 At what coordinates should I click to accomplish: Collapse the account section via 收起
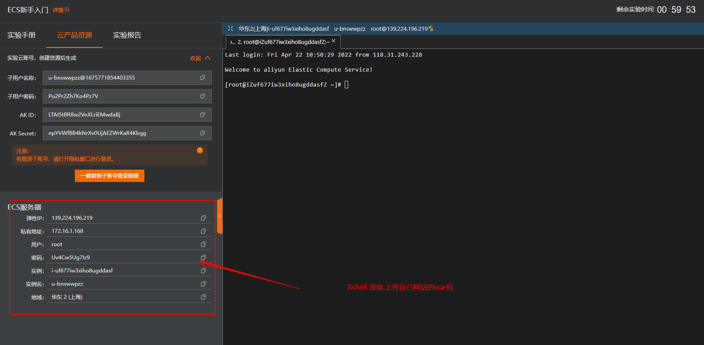[200, 58]
